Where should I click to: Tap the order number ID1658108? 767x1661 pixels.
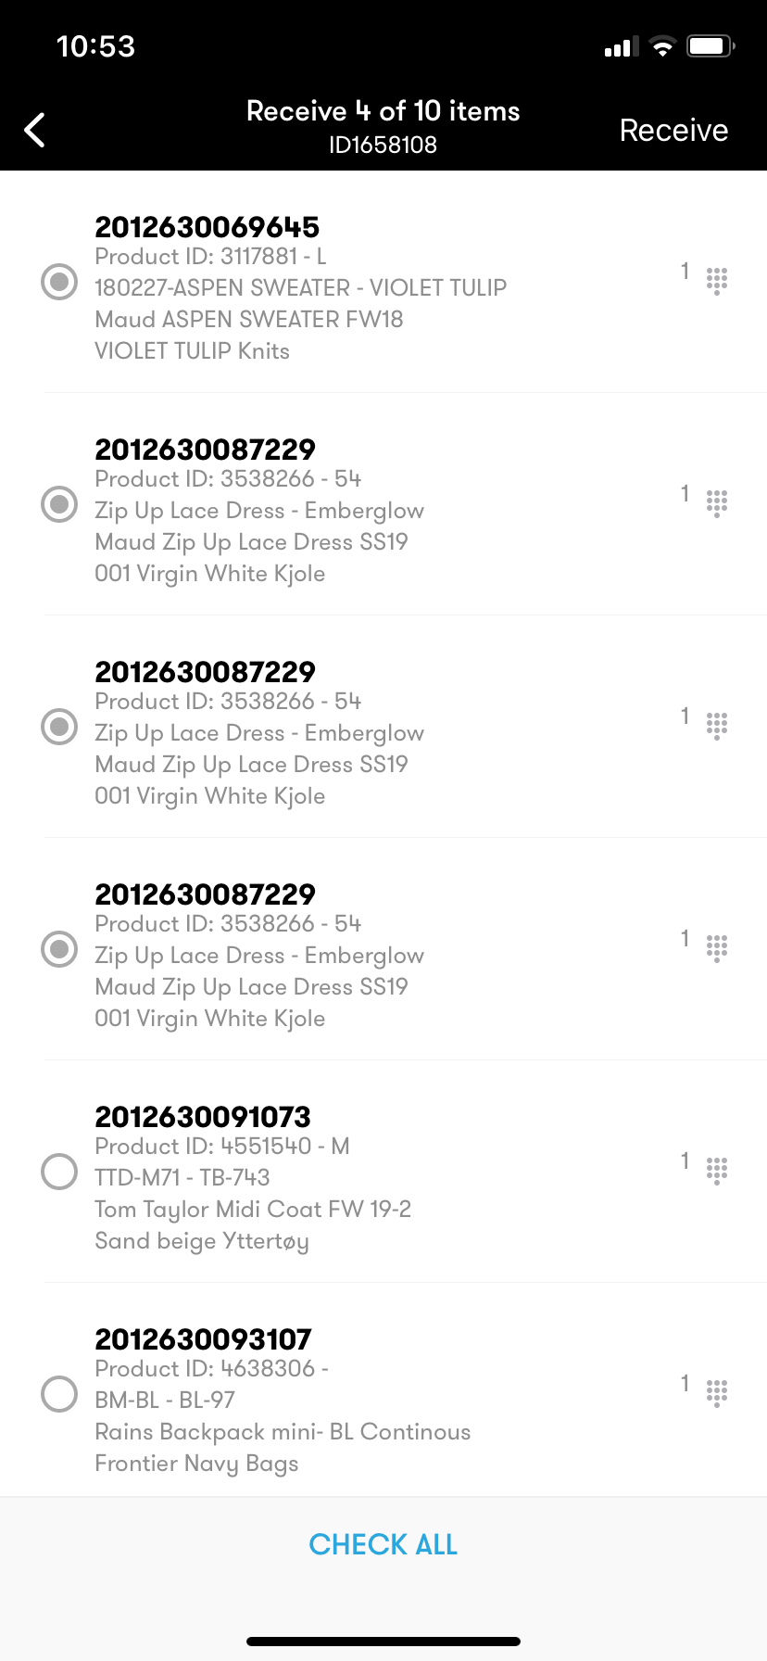(383, 146)
